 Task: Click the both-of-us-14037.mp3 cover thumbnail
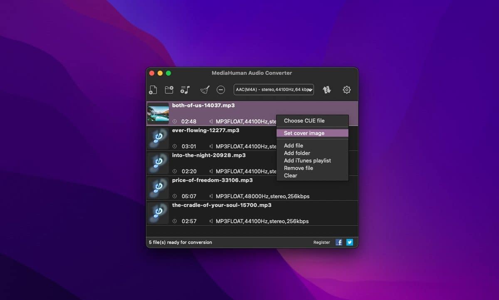click(158, 113)
